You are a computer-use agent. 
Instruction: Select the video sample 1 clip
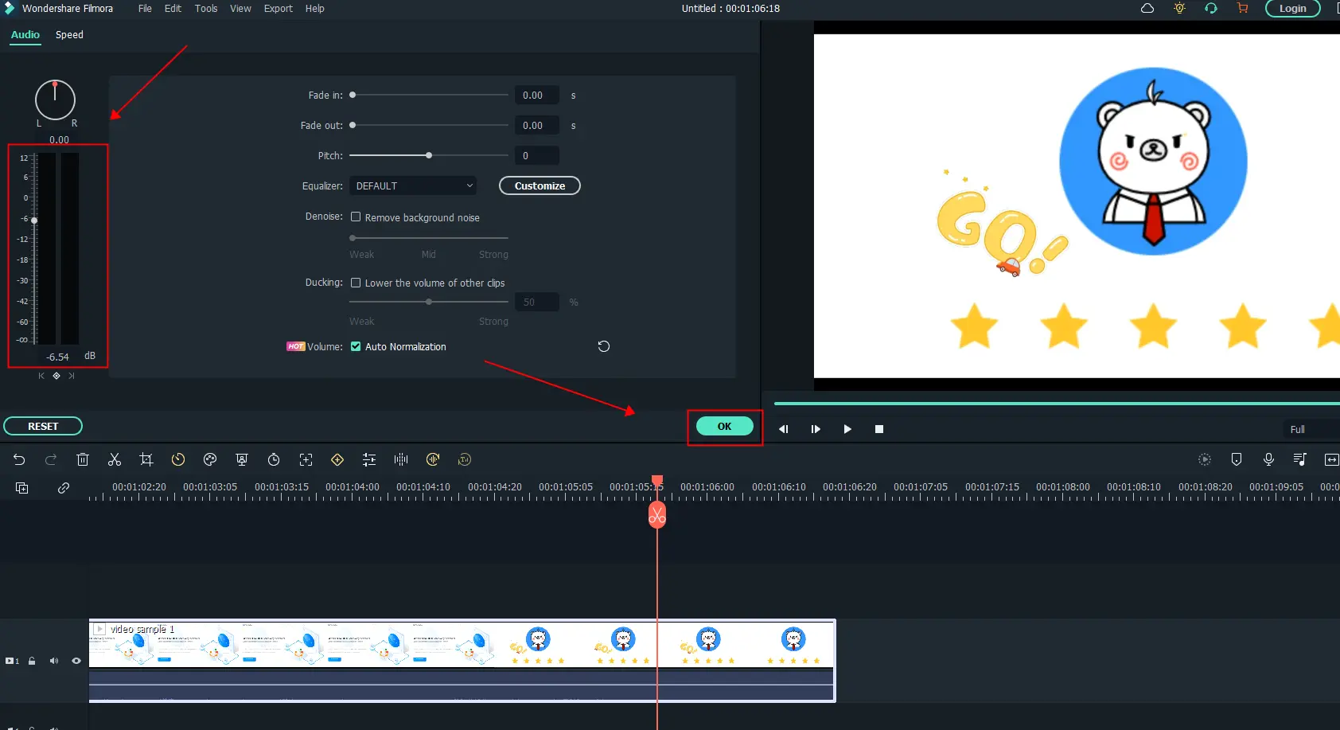click(x=462, y=661)
